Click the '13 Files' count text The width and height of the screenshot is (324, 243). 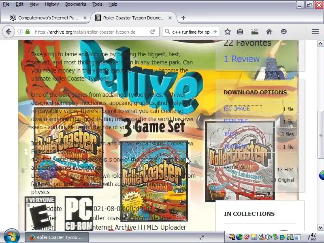(x=285, y=170)
